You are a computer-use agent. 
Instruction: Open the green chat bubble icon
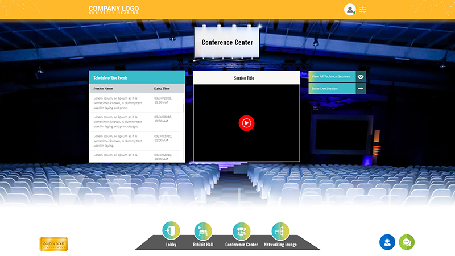tap(407, 242)
